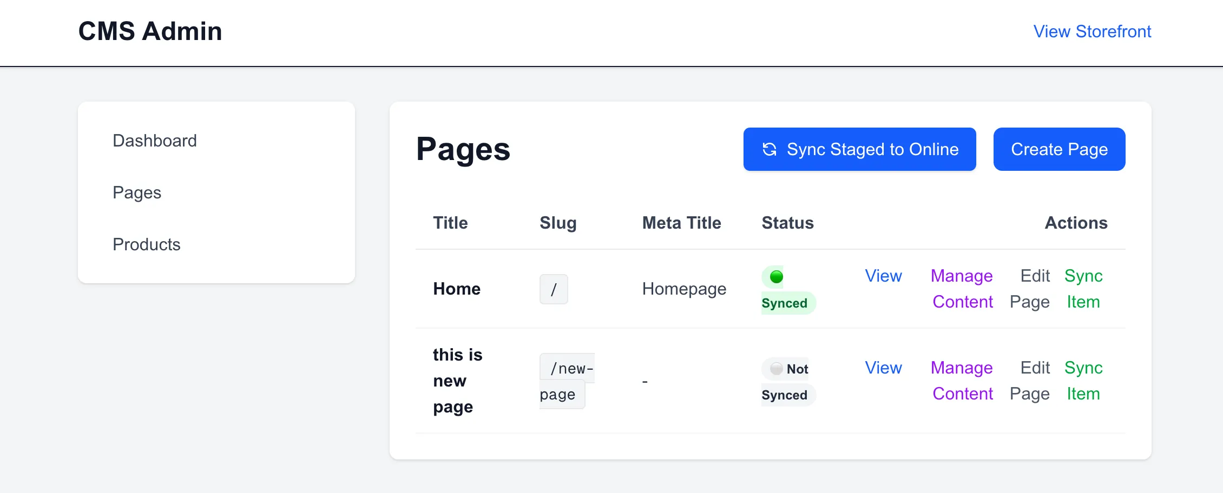
Task: Click the Meta Title column header
Action: pos(681,223)
